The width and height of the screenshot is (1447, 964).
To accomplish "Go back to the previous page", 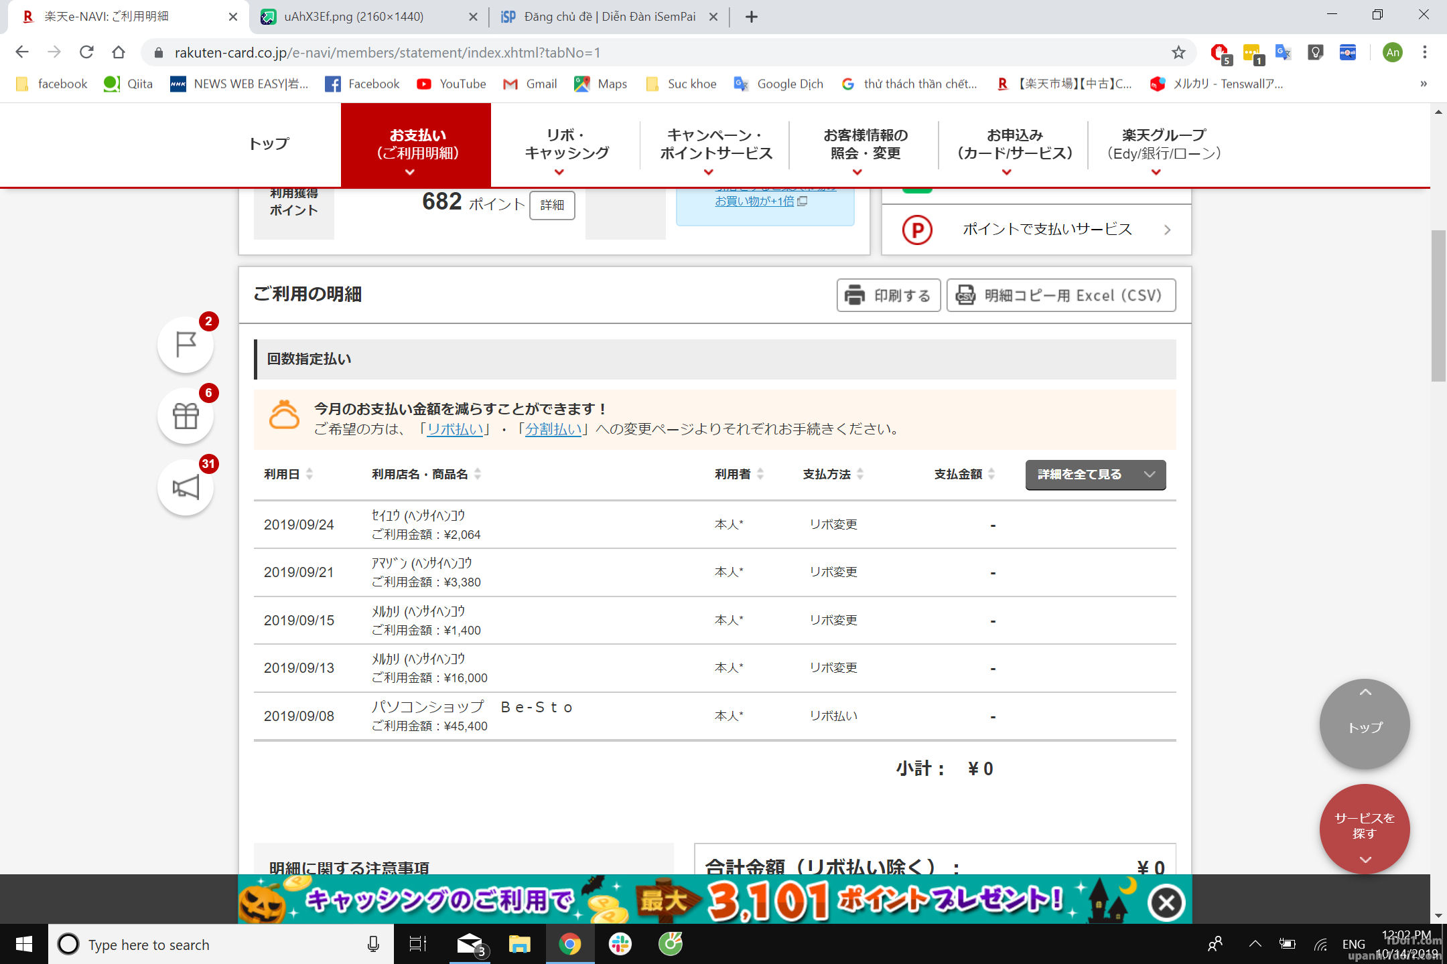I will tap(22, 52).
